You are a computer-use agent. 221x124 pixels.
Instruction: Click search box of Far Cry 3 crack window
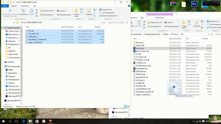click(x=118, y=22)
